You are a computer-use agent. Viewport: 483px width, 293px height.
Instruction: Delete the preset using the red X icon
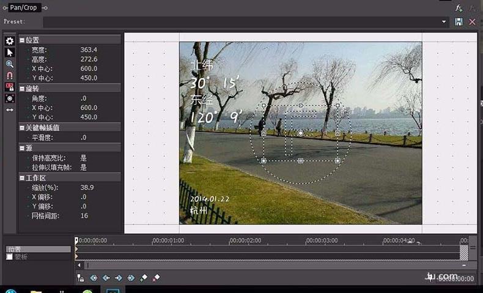(472, 22)
